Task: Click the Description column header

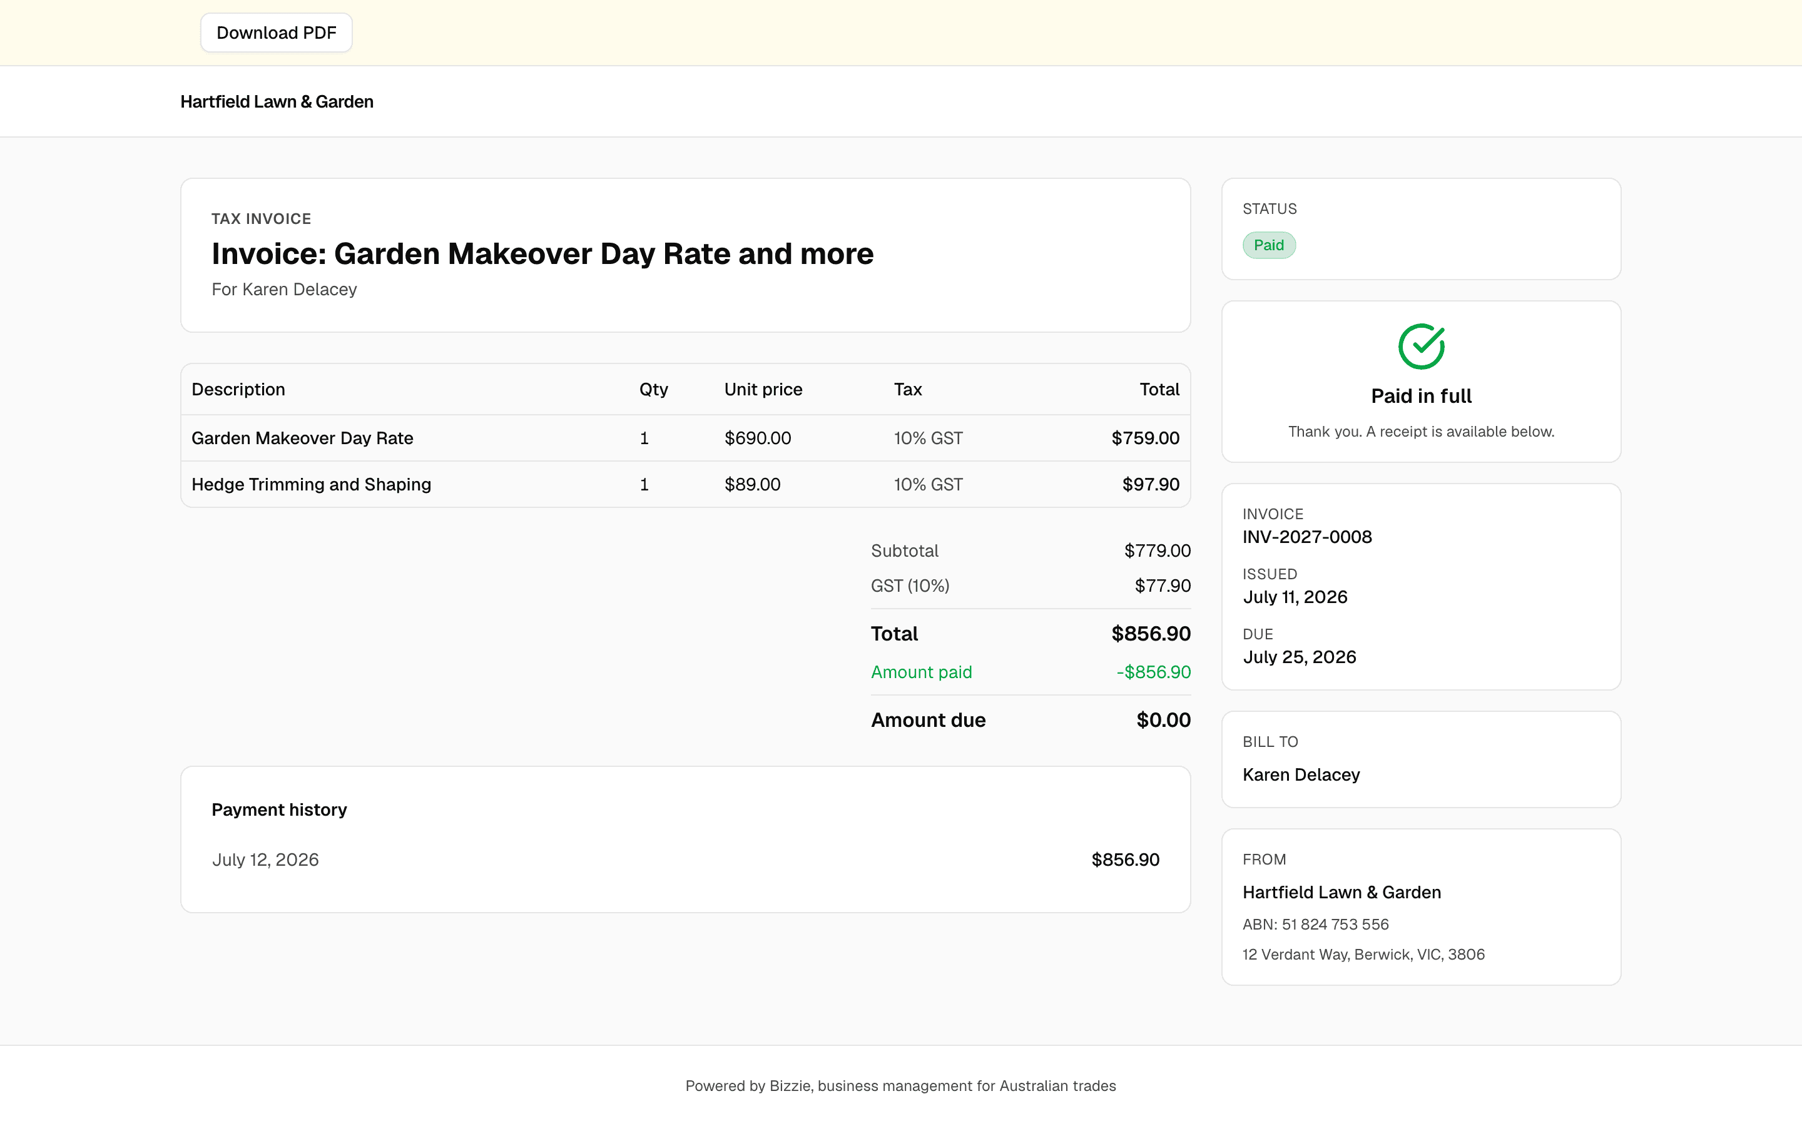Action: pyautogui.click(x=238, y=390)
